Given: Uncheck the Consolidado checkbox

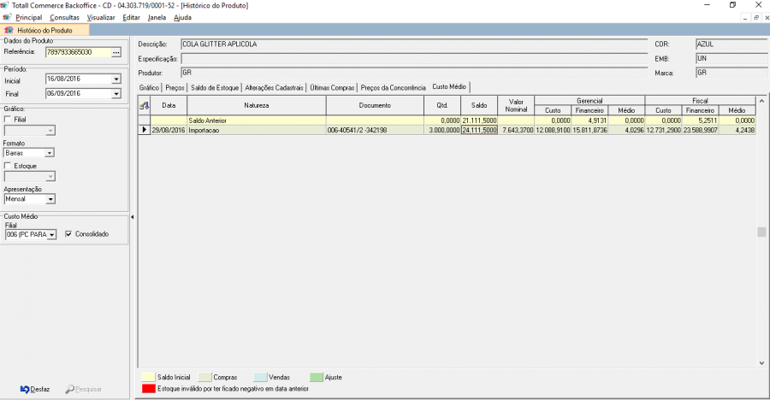Looking at the screenshot, I should point(69,233).
